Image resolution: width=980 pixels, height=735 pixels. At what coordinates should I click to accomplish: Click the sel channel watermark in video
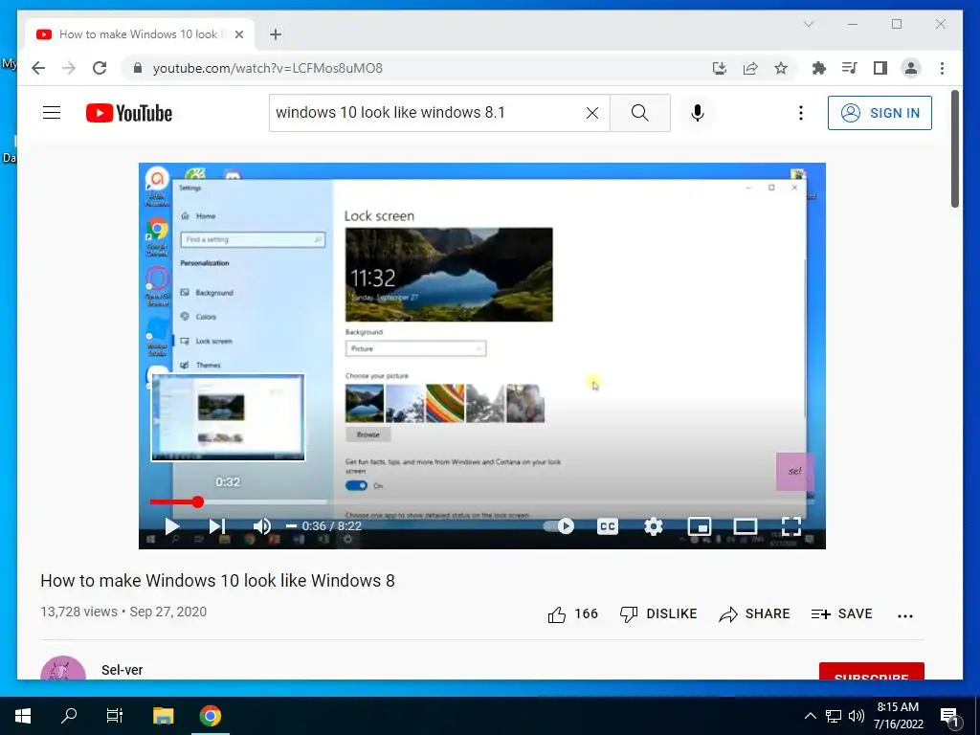coord(794,471)
